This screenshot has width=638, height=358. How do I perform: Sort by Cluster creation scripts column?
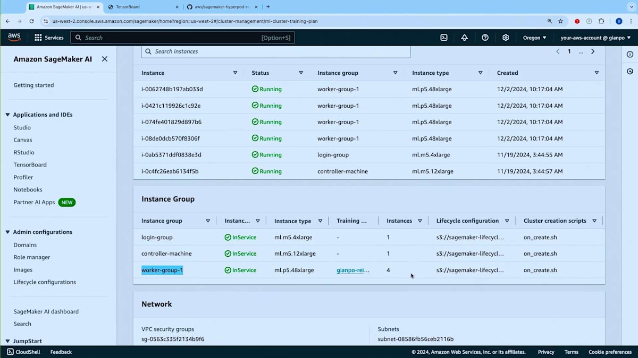(594, 221)
